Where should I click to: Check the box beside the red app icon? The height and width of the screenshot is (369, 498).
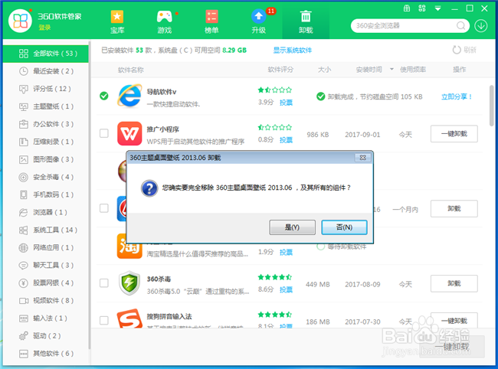[x=104, y=208]
